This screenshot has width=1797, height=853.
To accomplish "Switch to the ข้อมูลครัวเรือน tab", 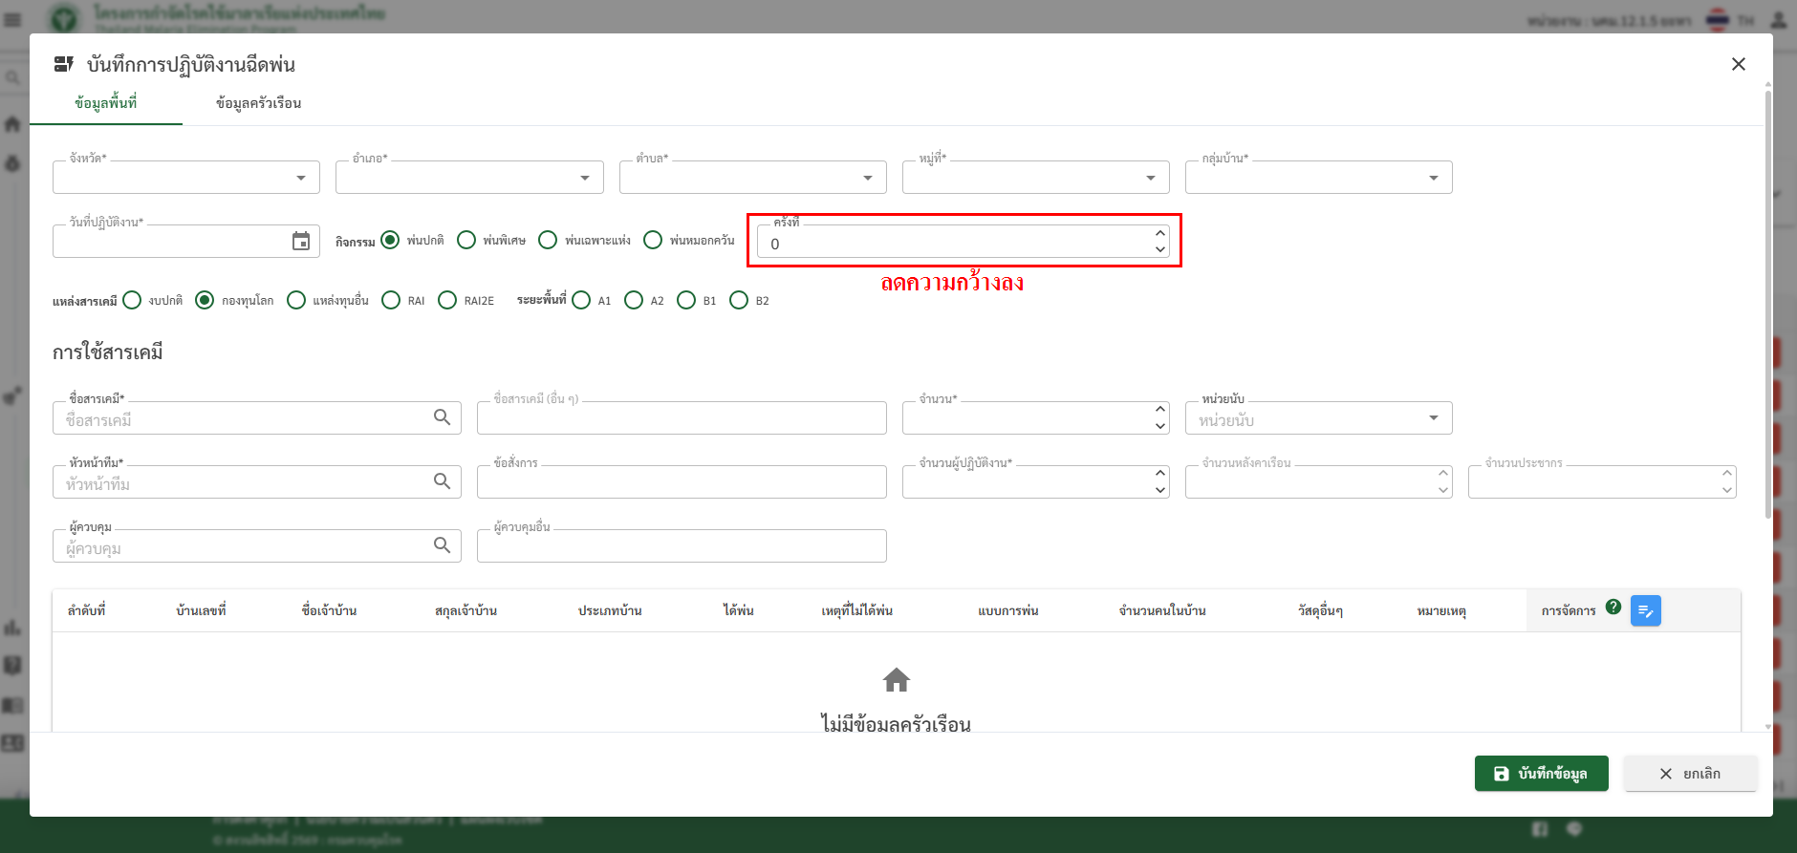I will [258, 103].
